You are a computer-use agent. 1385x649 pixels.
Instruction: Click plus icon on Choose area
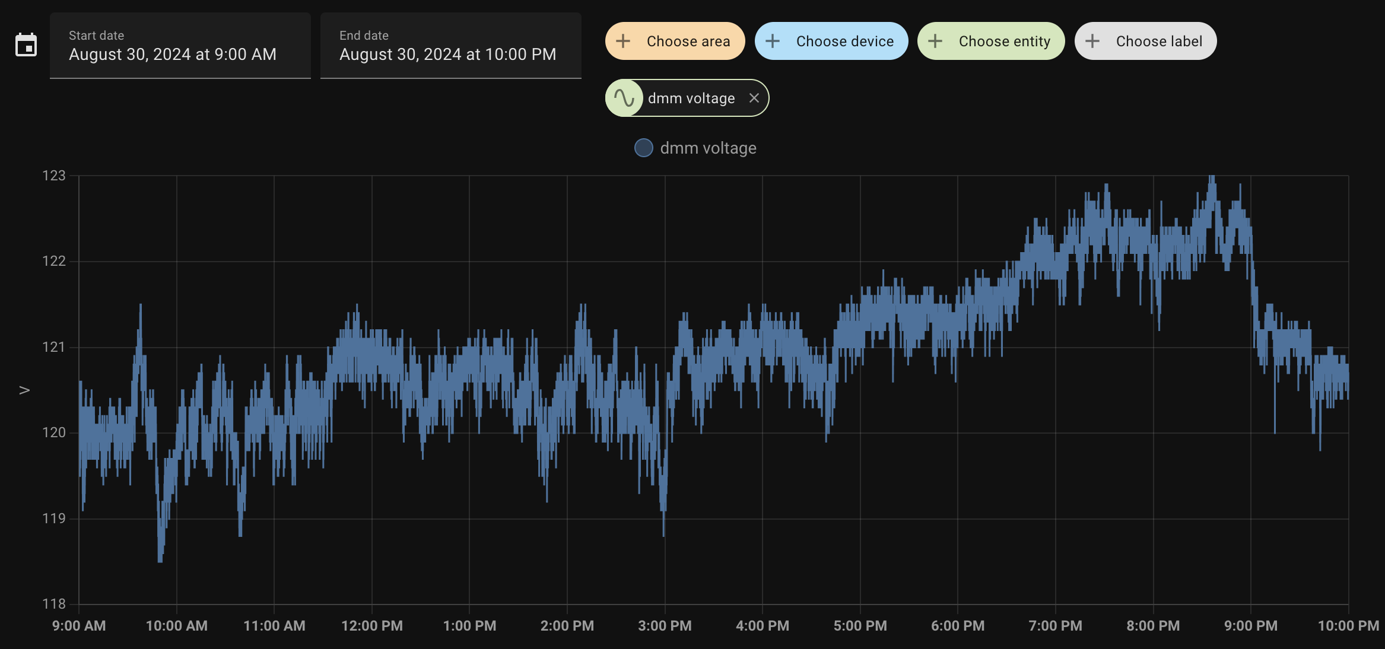tap(623, 41)
